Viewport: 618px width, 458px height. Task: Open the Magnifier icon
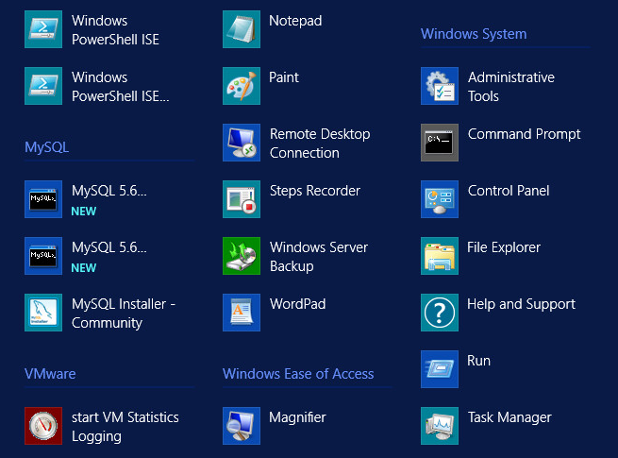[x=242, y=426]
